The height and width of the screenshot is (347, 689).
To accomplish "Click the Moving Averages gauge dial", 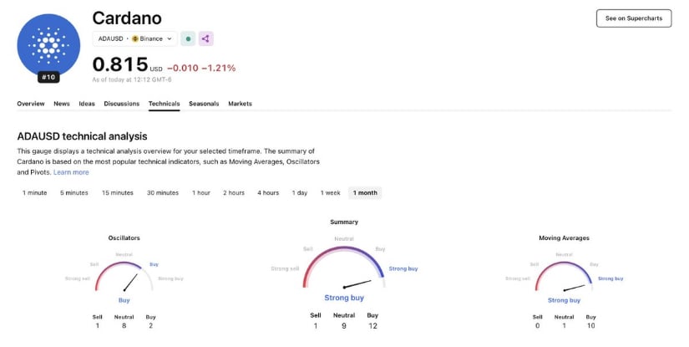I will tap(564, 276).
